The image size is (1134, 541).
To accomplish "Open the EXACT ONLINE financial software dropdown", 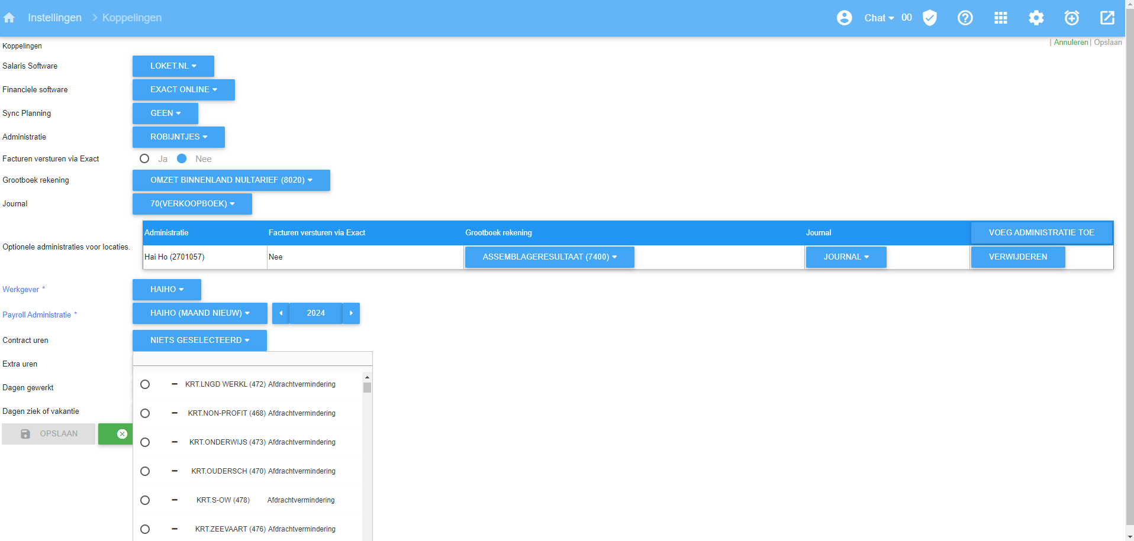I will tap(183, 90).
